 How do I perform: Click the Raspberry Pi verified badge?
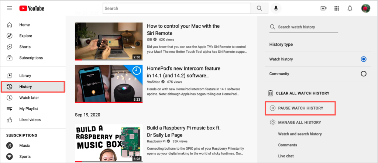point(168,141)
